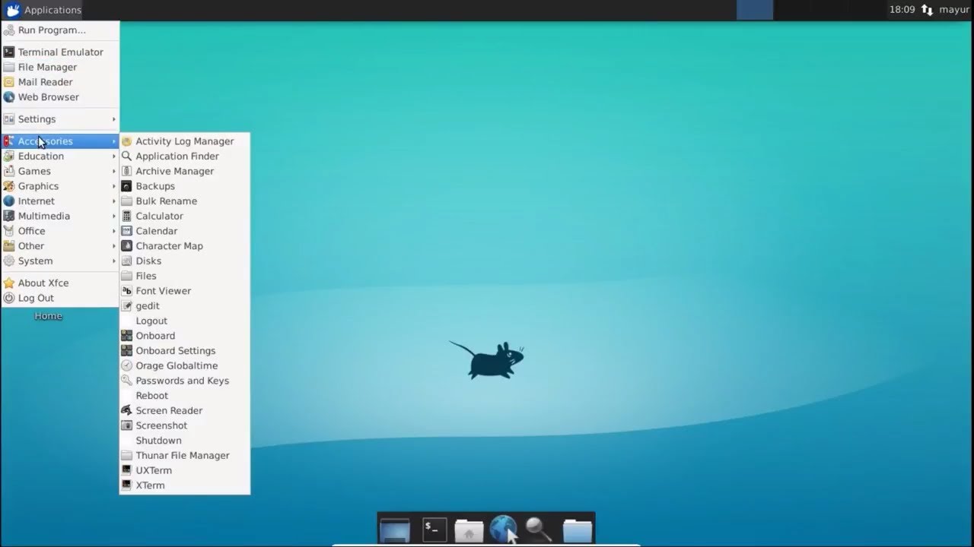Image resolution: width=974 pixels, height=547 pixels.
Task: Open Bulk Rename utility
Action: pyautogui.click(x=185, y=201)
